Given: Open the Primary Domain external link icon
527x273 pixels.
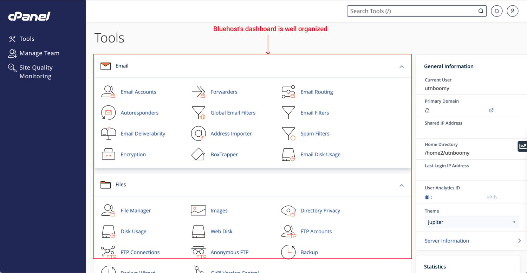Looking at the screenshot, I should (x=492, y=110).
